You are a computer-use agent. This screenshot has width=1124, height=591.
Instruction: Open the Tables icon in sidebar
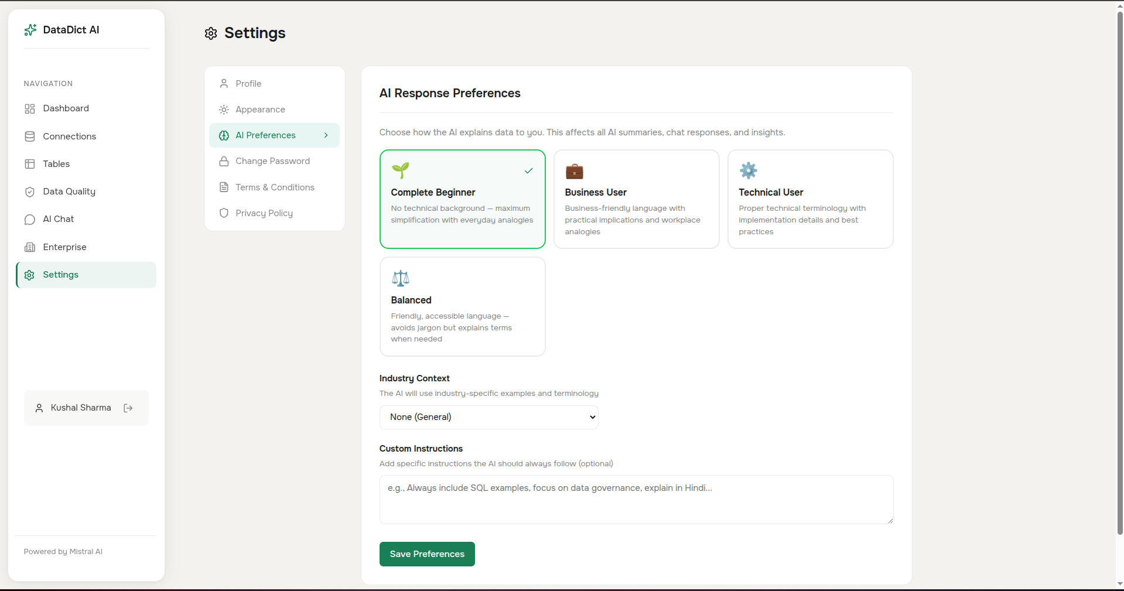click(30, 164)
